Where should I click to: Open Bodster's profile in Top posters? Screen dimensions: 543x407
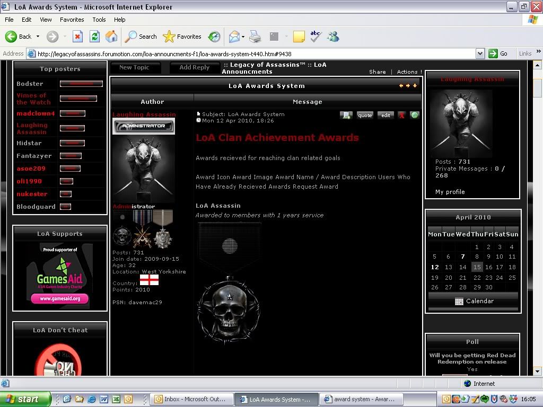(x=30, y=84)
